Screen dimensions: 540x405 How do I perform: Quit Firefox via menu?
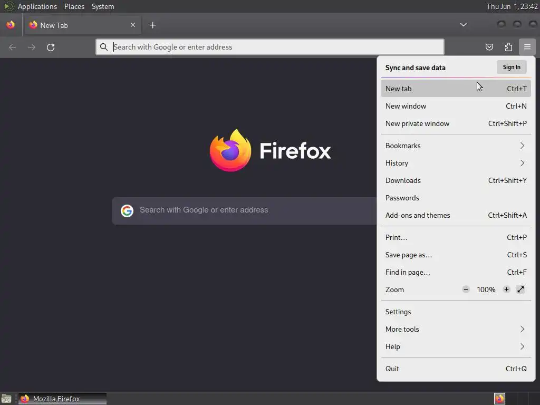(456, 369)
